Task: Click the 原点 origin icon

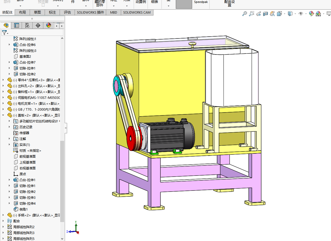Action: pos(16,174)
